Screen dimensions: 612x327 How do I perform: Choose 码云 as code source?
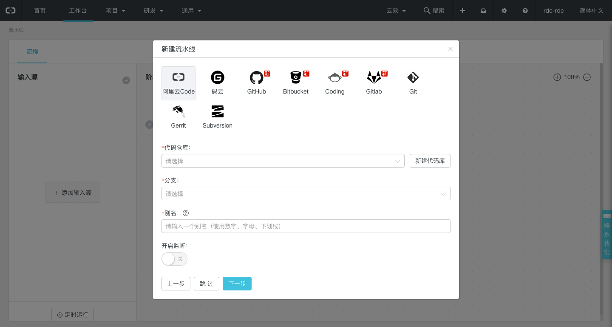point(218,83)
